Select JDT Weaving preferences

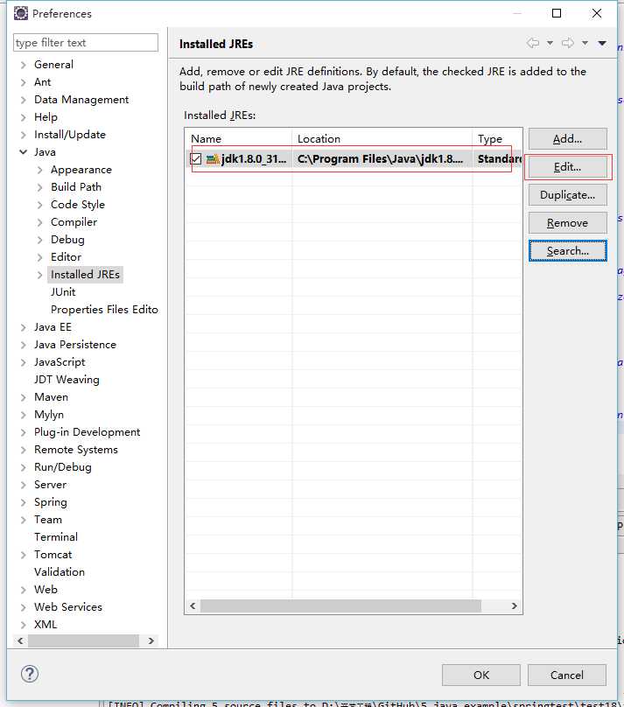67,380
